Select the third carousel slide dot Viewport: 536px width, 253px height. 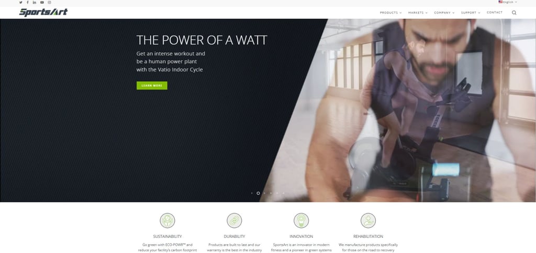(x=264, y=193)
